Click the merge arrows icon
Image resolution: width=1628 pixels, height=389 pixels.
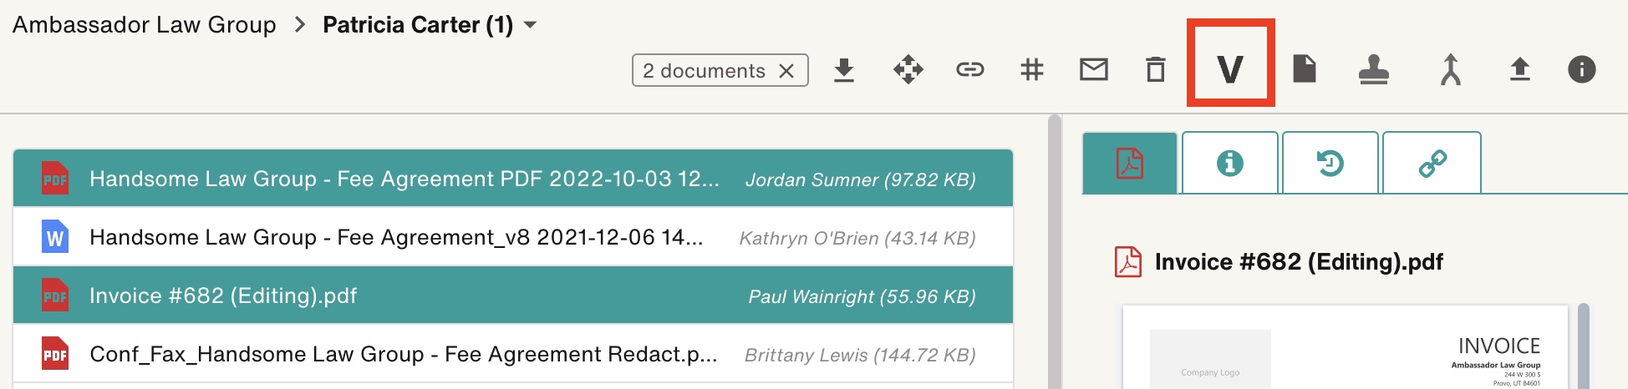coord(1451,69)
